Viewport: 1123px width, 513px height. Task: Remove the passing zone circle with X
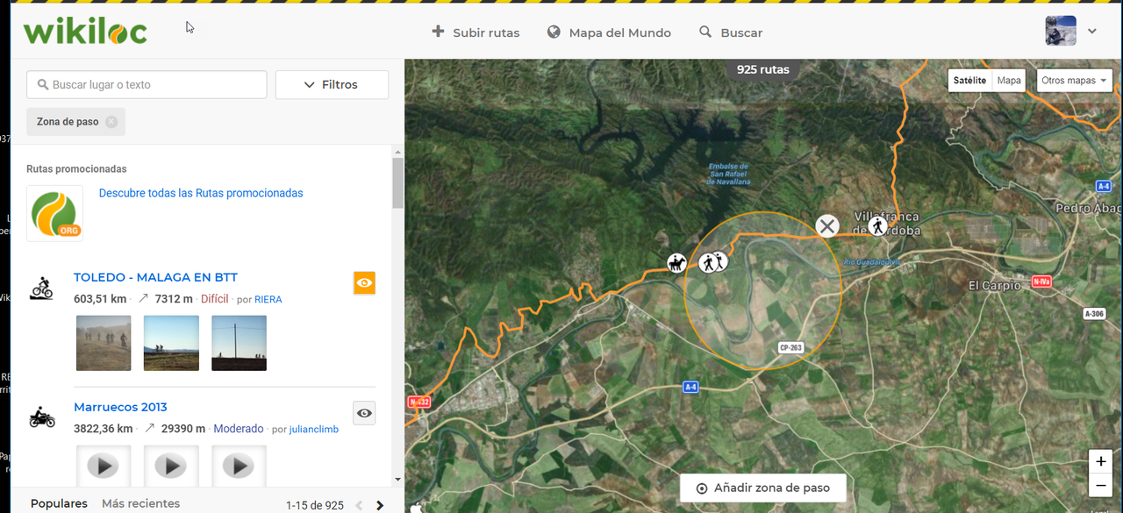(x=827, y=226)
